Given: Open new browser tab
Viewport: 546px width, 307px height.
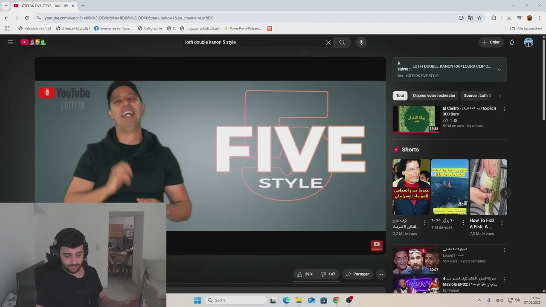Looking at the screenshot, I should (x=83, y=6).
